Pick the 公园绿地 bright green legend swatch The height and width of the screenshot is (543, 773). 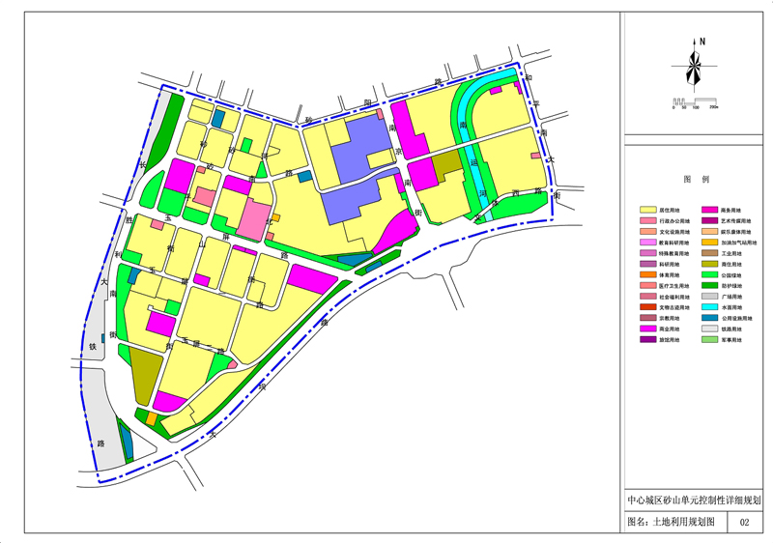pyautogui.click(x=709, y=275)
